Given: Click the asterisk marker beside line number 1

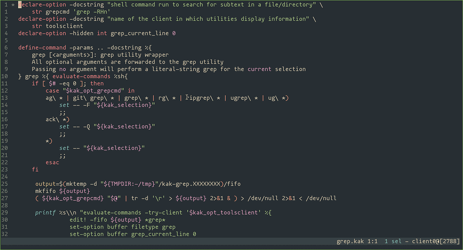Looking at the screenshot, I should pyautogui.click(x=13, y=5).
